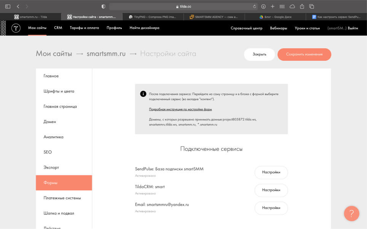
Task: Open the privacy shield icon
Action: pyautogui.click(x=103, y=6)
